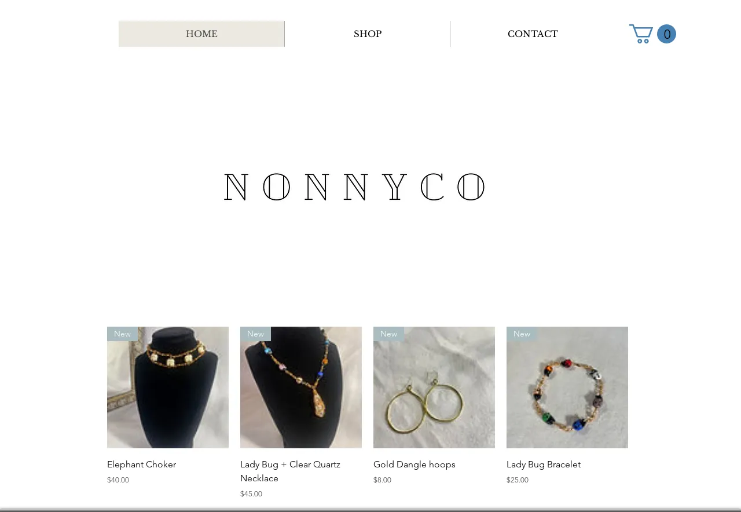Open the CONTACT menu item
Image resolution: width=741 pixels, height=512 pixels.
click(533, 34)
